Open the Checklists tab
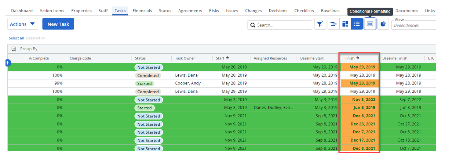This screenshot has width=452, height=158. coord(304,11)
